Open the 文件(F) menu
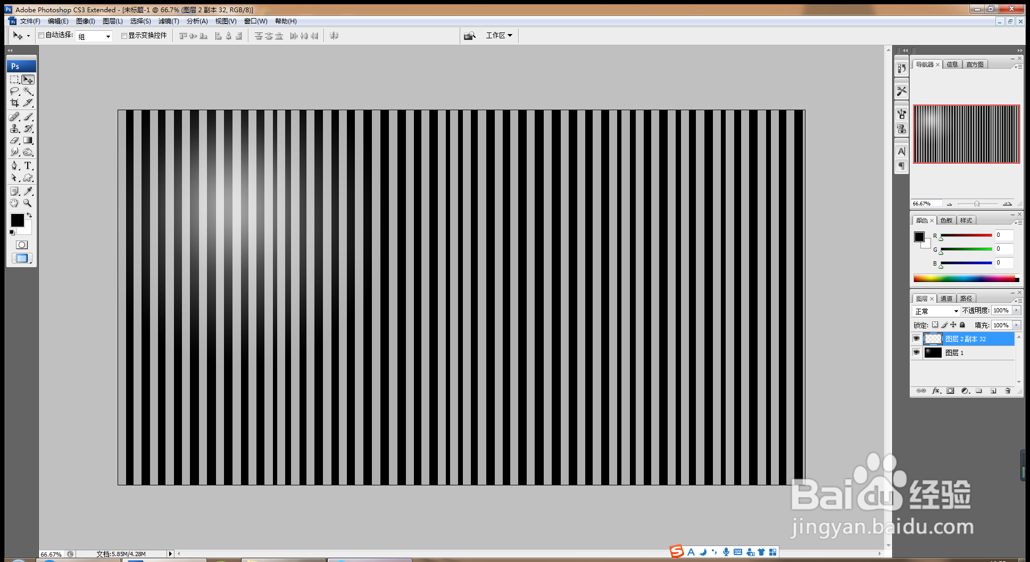The image size is (1030, 562). [x=30, y=21]
